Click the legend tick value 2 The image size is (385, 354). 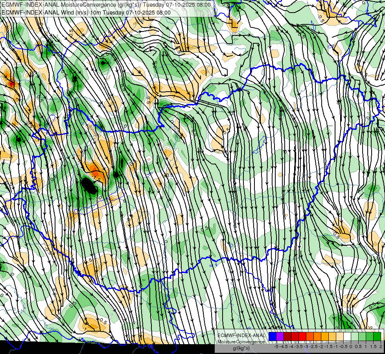pos(381,347)
